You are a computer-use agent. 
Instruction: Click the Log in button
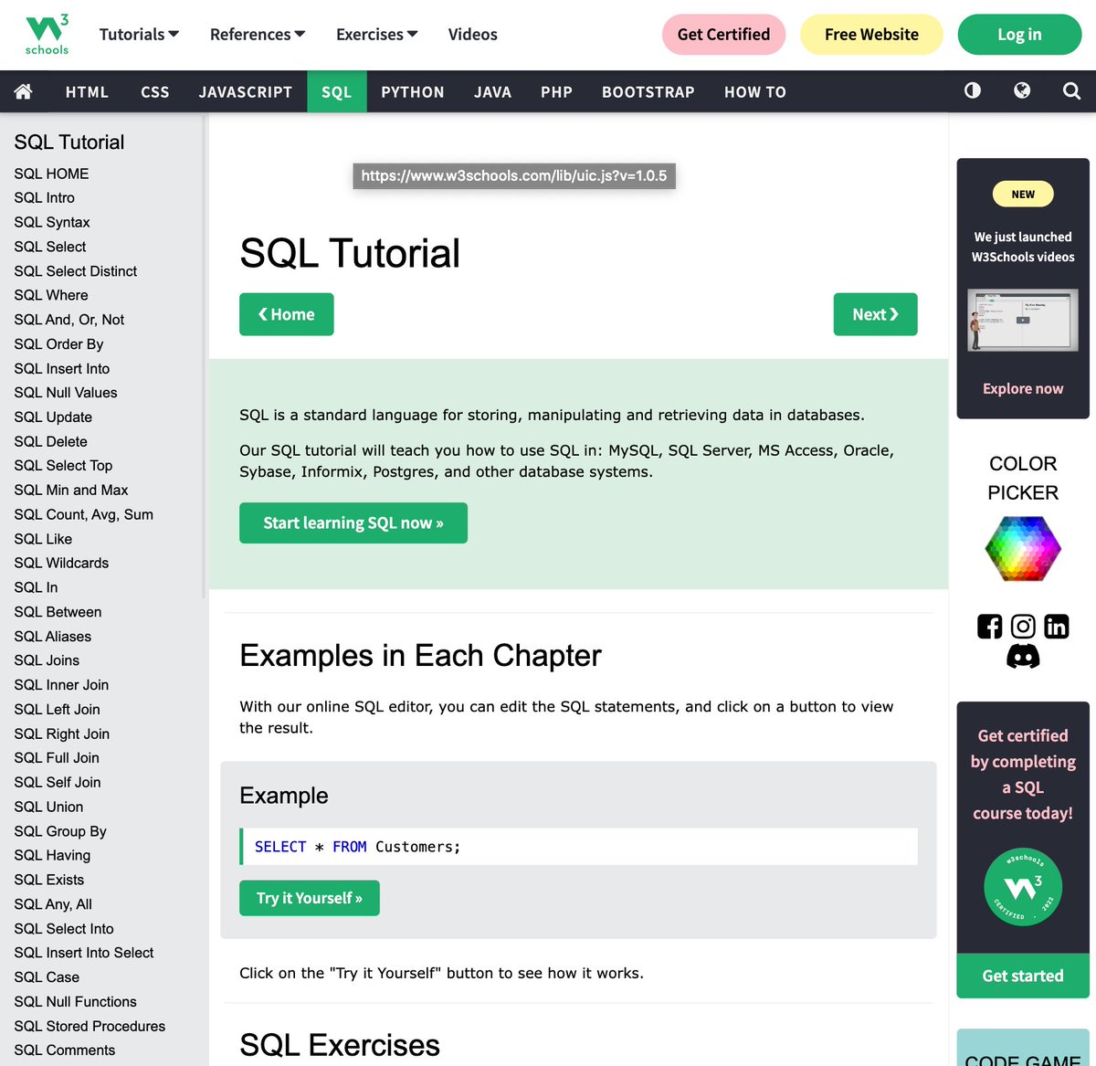click(1019, 35)
